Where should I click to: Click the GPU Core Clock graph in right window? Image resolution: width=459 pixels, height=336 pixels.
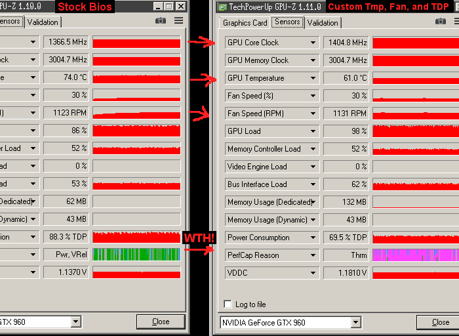coord(416,43)
